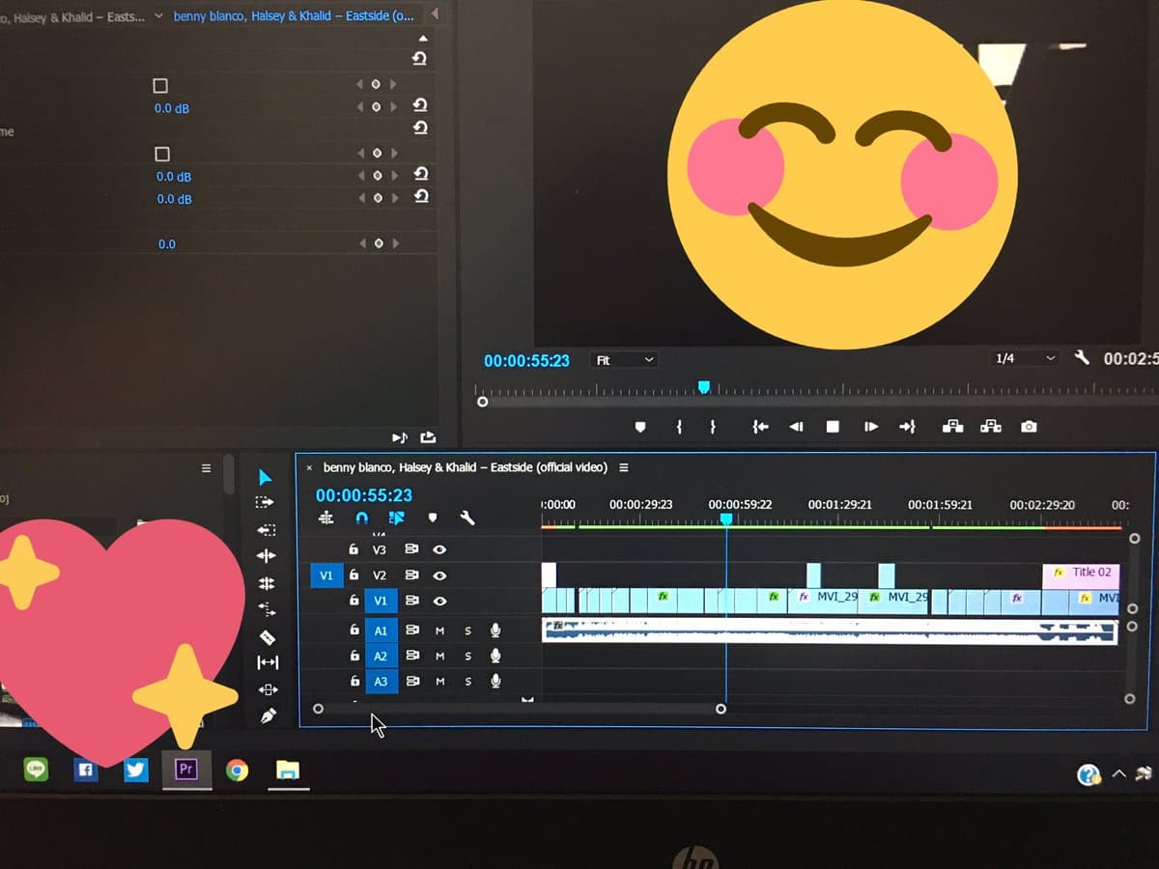Enable voice-over record on track A3
The height and width of the screenshot is (869, 1159).
pos(495,681)
